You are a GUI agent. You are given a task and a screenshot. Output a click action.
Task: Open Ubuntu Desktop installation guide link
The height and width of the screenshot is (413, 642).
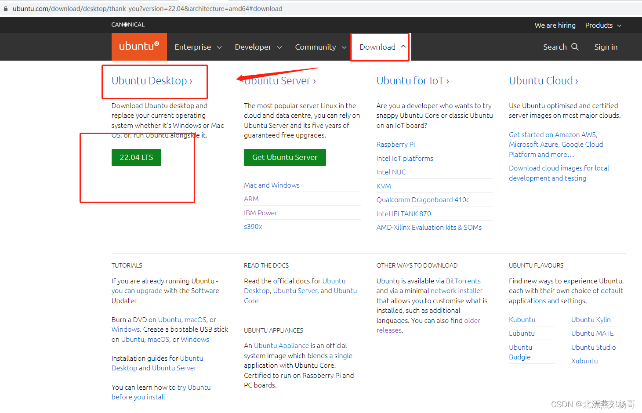[x=157, y=363]
